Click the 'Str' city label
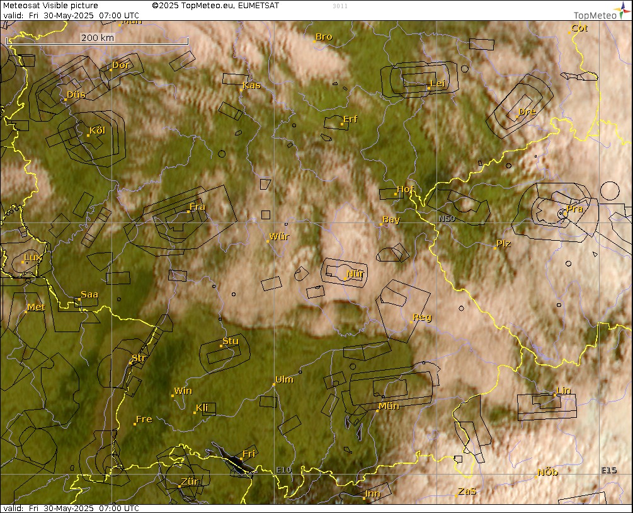The width and height of the screenshot is (633, 513). (x=139, y=359)
